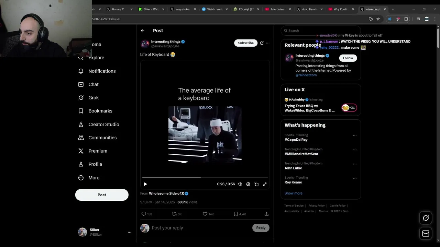Play the keyboard video
440x247 pixels.
tap(145, 184)
